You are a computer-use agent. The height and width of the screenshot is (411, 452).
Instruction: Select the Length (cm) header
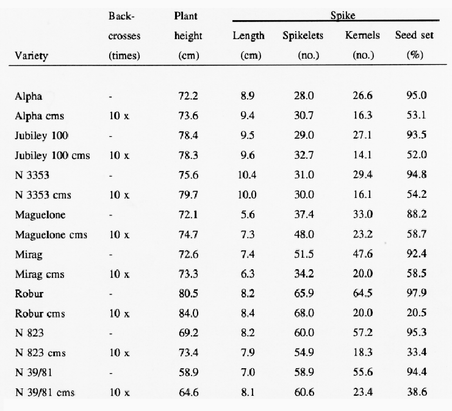click(x=248, y=45)
